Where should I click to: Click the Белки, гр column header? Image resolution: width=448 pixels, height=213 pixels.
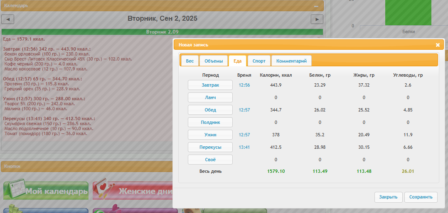click(320, 75)
